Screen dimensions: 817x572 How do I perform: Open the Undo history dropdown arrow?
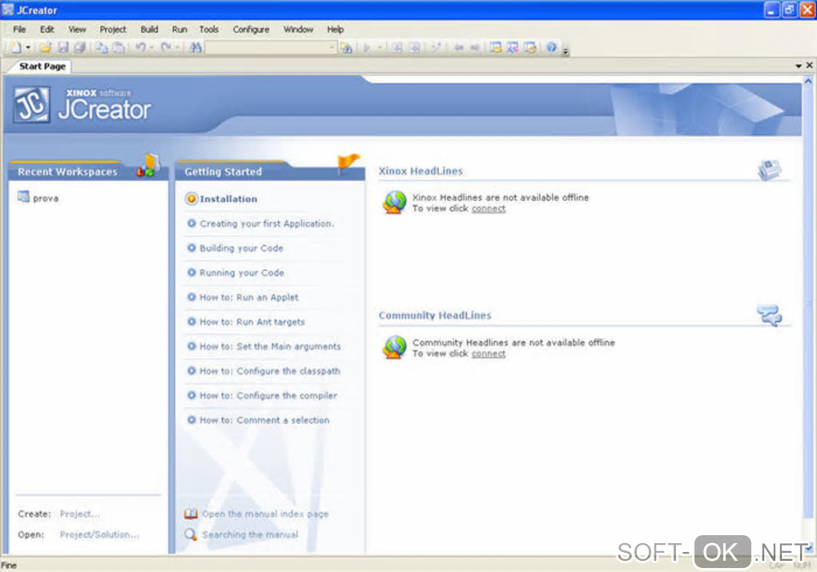(x=151, y=48)
